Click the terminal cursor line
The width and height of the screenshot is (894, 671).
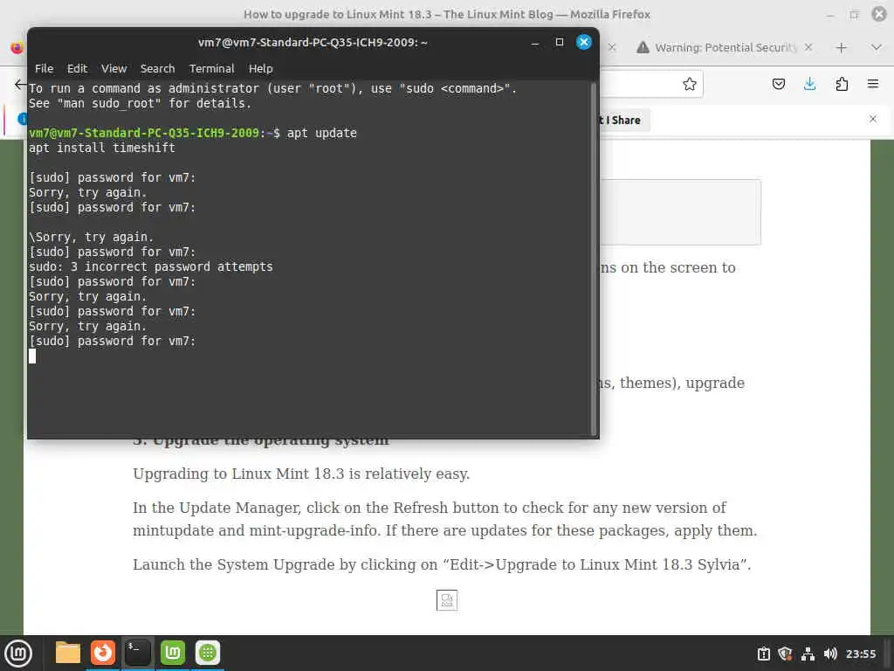(x=32, y=356)
